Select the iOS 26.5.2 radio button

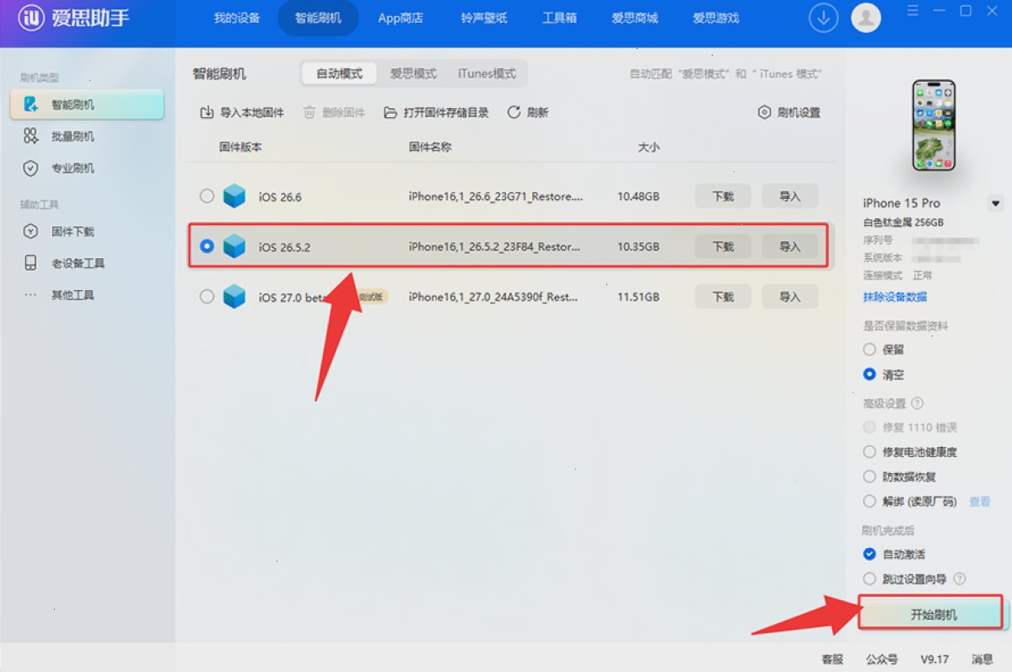[x=207, y=246]
